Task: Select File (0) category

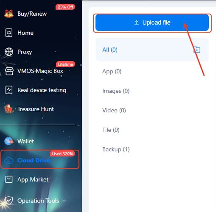Action: click(x=111, y=130)
